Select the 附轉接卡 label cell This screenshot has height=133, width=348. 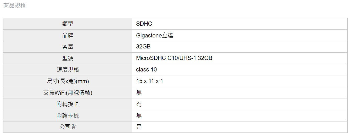[68, 104]
